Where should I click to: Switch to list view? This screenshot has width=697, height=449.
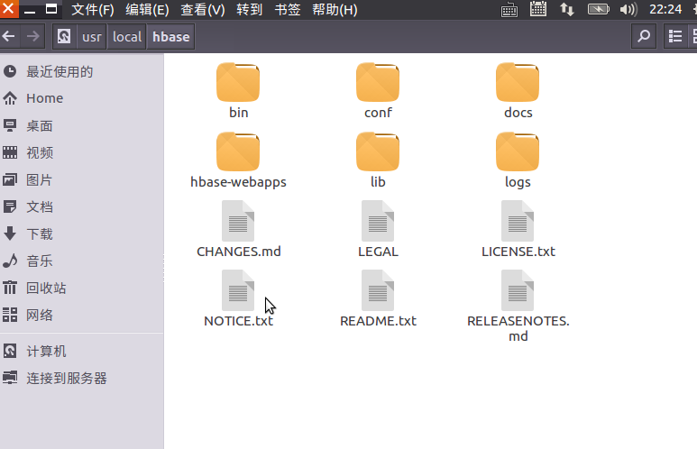pos(674,36)
